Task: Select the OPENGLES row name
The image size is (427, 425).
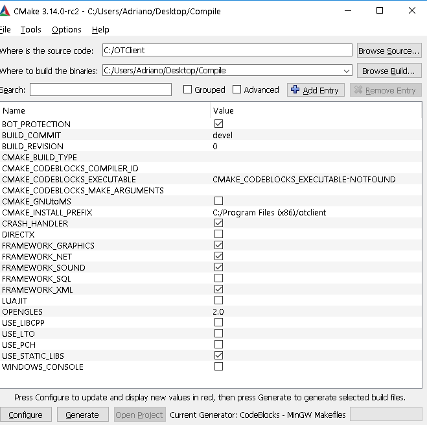Action: point(22,312)
